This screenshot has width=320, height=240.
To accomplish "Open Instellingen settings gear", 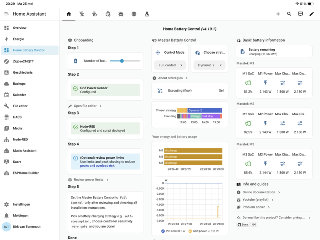I will [6, 204].
